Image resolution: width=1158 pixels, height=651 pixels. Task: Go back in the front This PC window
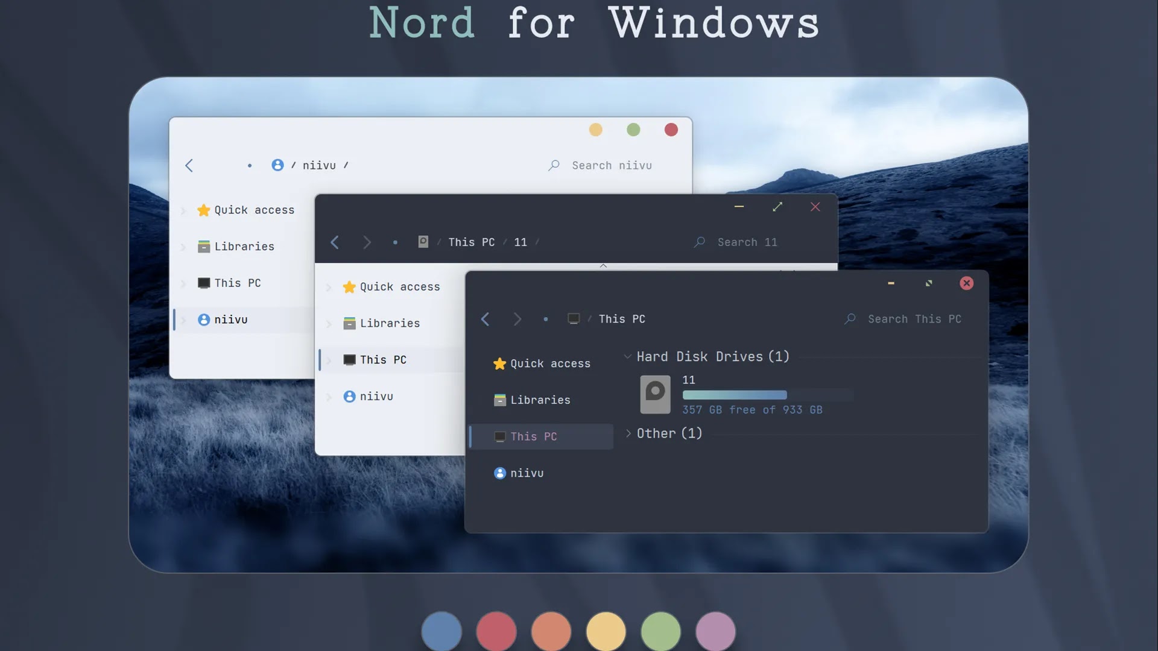coord(485,319)
